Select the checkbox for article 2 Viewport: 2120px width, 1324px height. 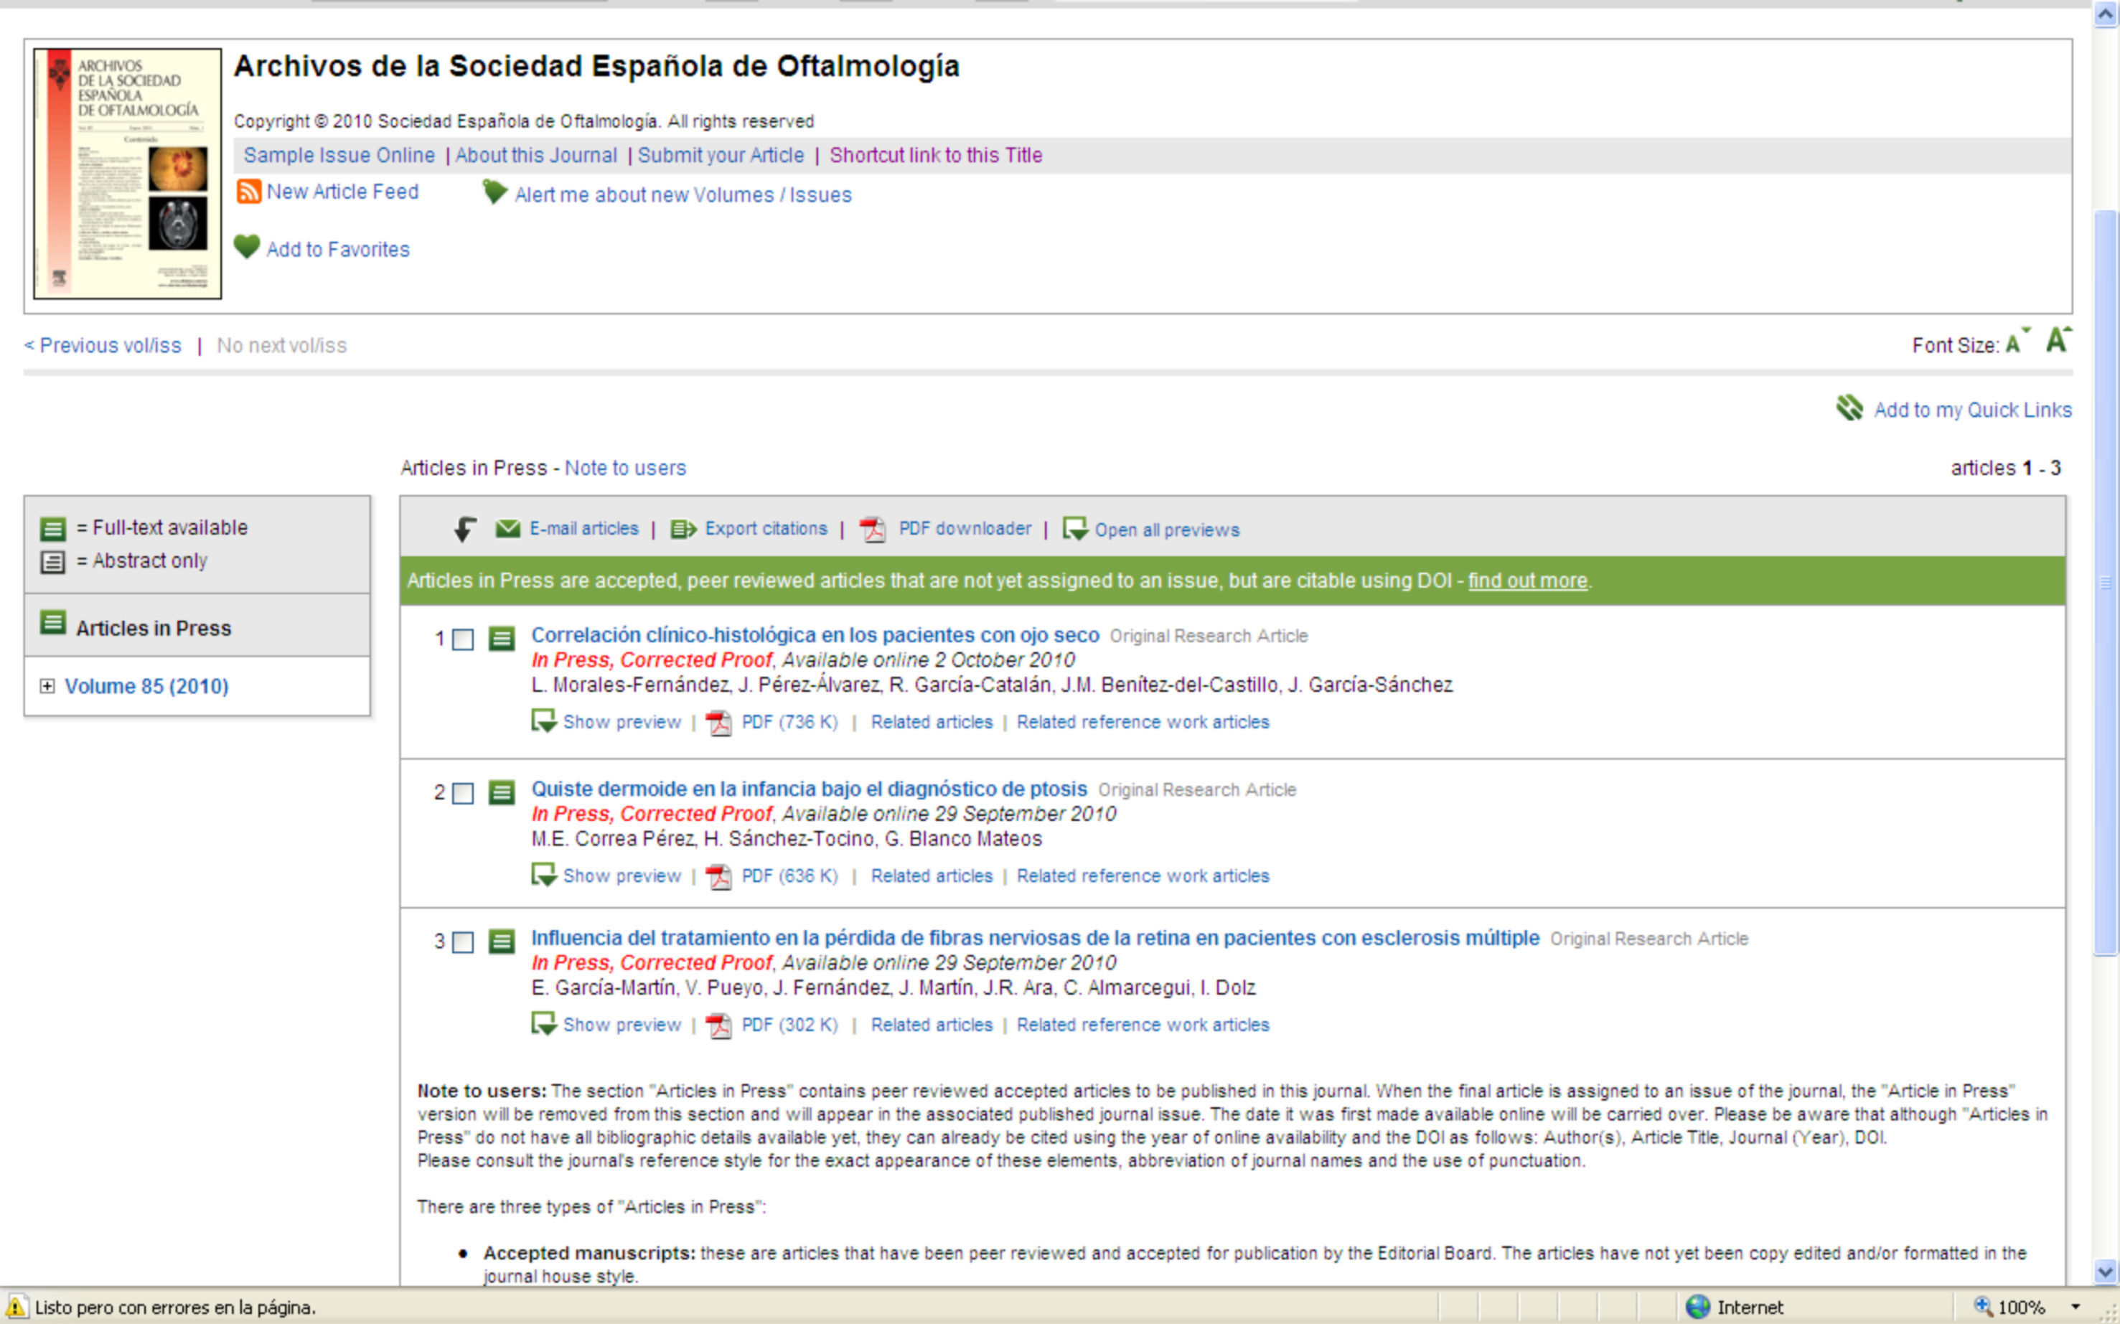pyautogui.click(x=463, y=794)
